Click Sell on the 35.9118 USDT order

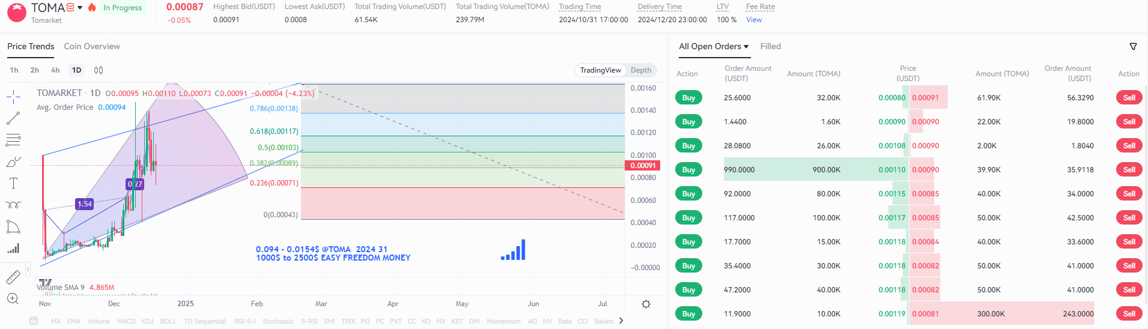1129,169
